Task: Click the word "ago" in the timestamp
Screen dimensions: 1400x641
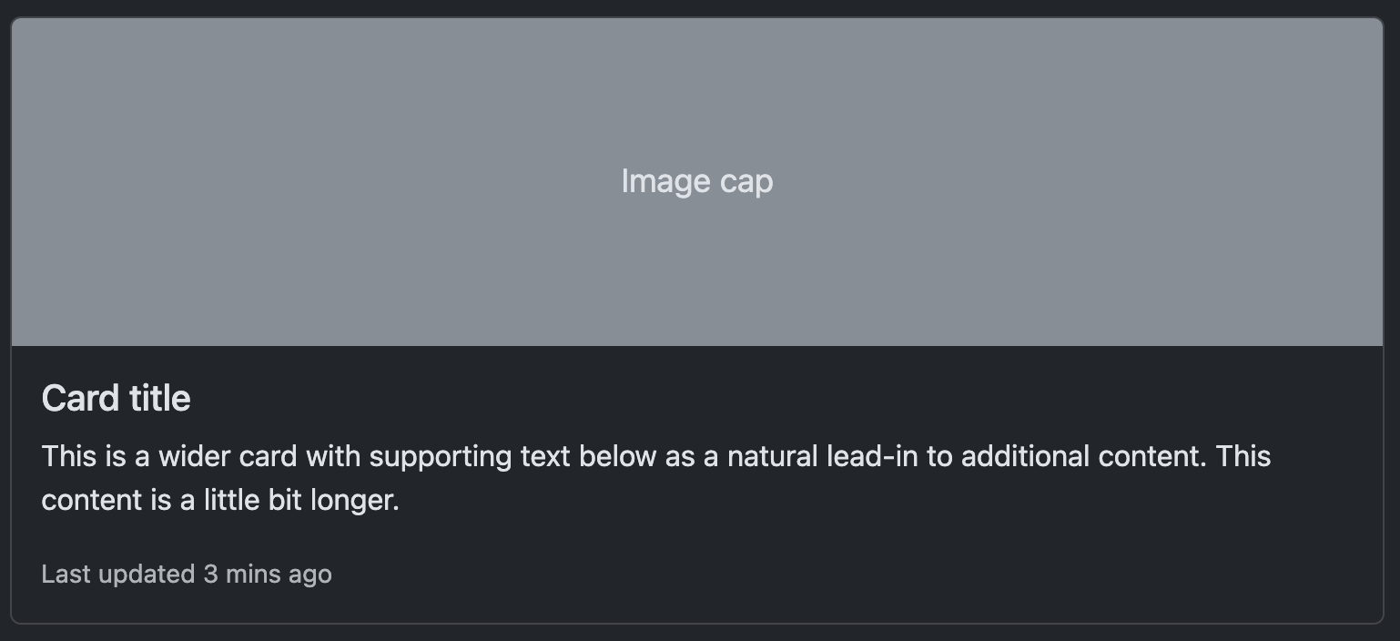Action: point(309,575)
